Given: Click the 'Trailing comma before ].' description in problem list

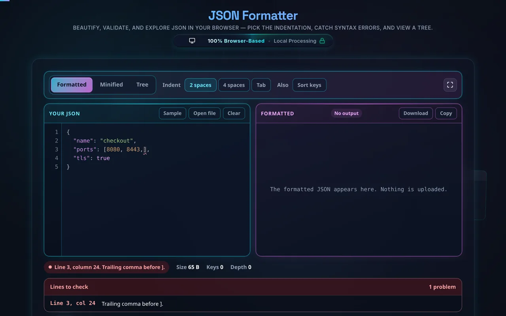Looking at the screenshot, I should (132, 304).
